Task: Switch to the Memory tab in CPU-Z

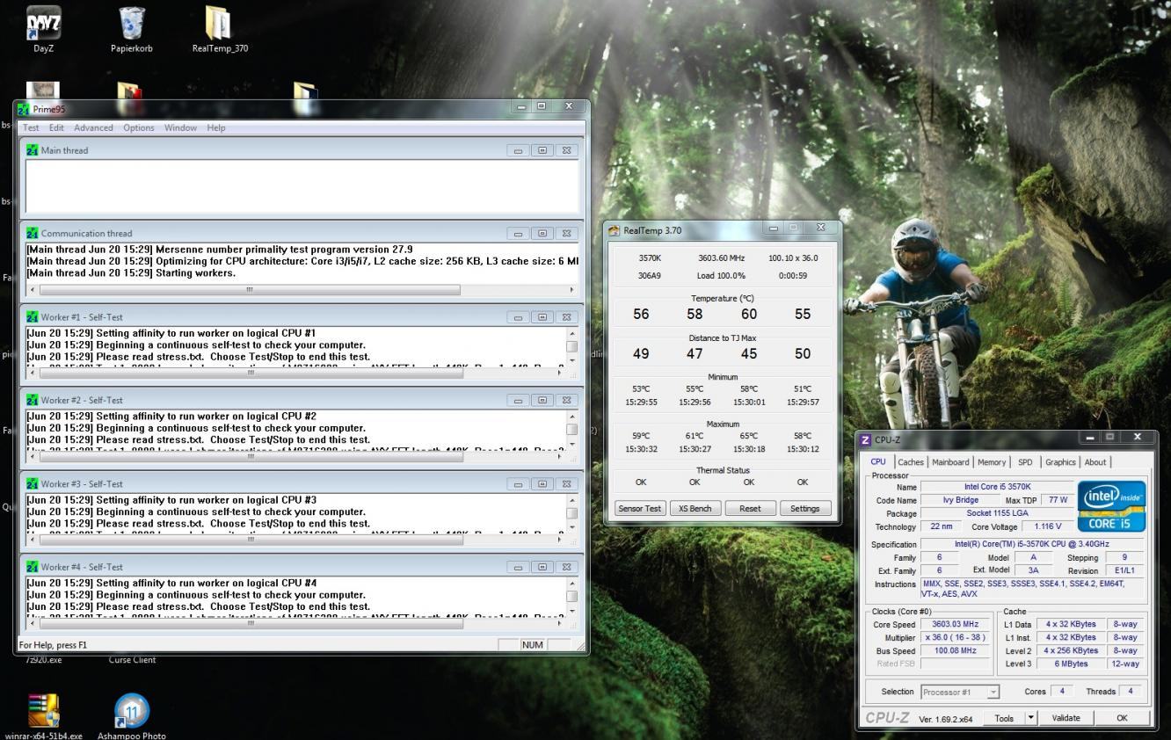Action: pyautogui.click(x=991, y=462)
